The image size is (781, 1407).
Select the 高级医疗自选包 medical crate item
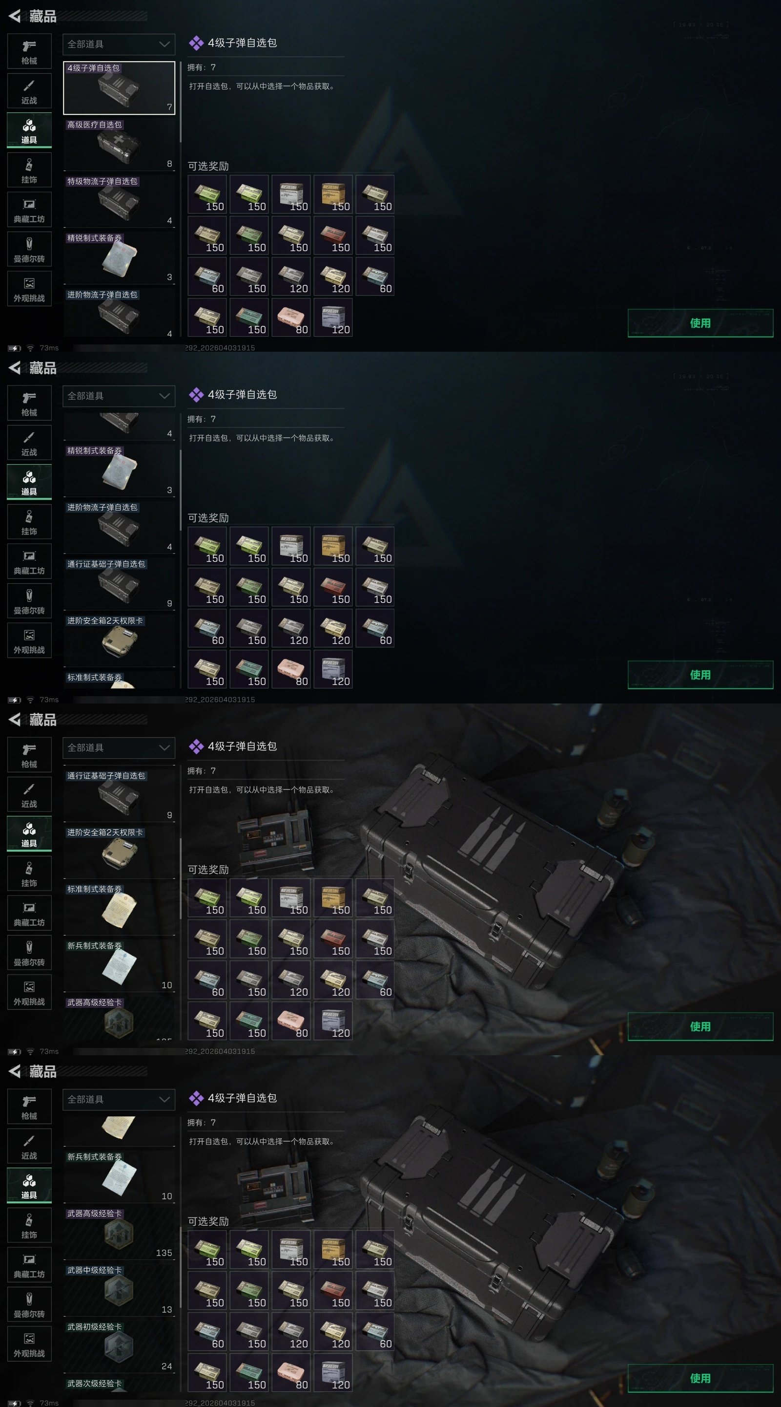click(119, 145)
